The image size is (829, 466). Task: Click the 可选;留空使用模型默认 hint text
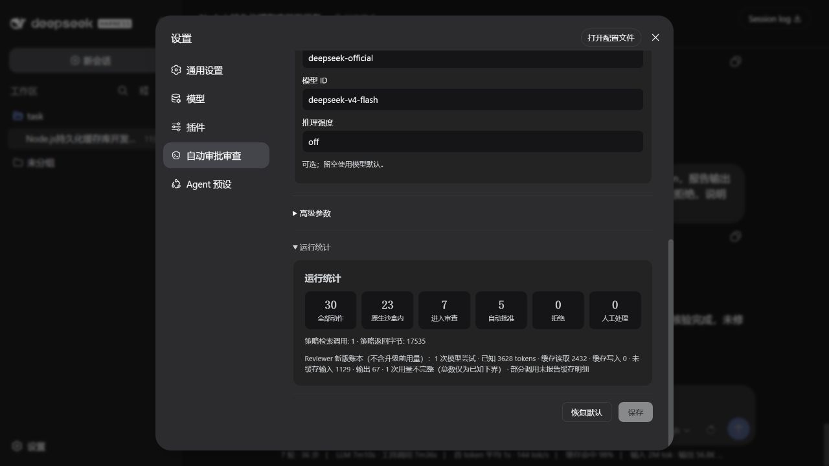[x=343, y=164]
